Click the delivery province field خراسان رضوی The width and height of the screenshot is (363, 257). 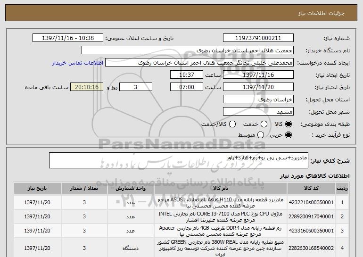pos(258,99)
